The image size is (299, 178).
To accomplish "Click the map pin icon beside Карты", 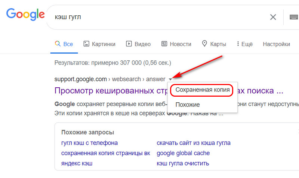I will click(204, 43).
